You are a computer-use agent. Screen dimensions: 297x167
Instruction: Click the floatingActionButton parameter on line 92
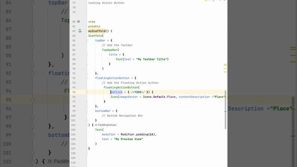[112, 78]
